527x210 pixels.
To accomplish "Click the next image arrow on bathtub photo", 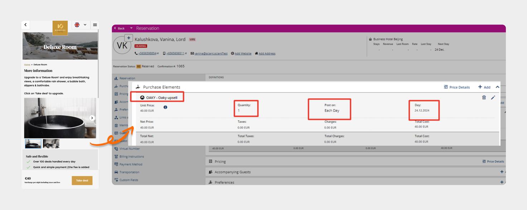I will point(92,118).
